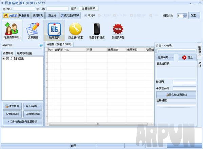Select the 当前帐号列表 0个帐号 tab
Screen dimensions: 203x149
pyautogui.click(x=59, y=44)
